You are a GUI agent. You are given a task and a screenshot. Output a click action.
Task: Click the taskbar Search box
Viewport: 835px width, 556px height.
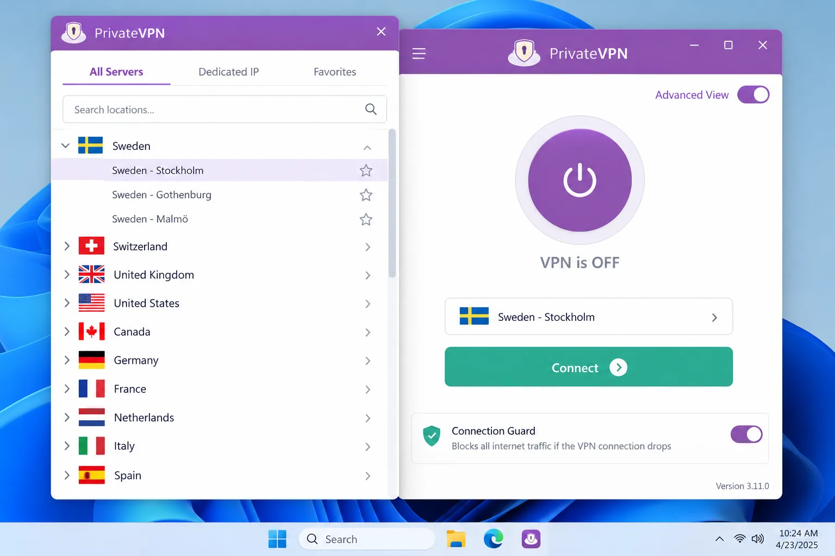(367, 539)
